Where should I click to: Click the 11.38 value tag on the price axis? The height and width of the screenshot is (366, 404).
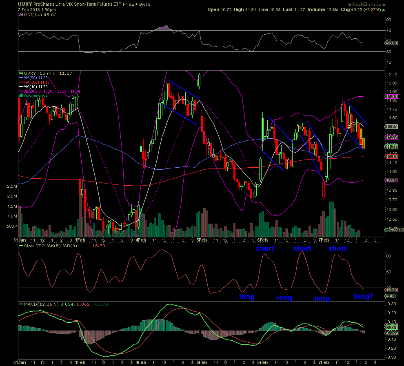392,137
